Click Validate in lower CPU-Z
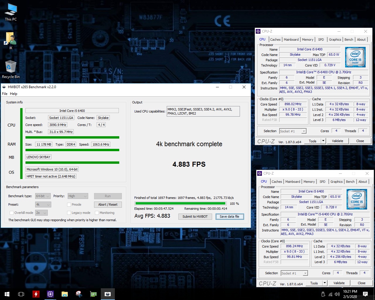The height and width of the screenshot is (300, 375). point(339,283)
